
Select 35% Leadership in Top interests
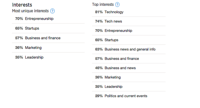click(x=129, y=87)
